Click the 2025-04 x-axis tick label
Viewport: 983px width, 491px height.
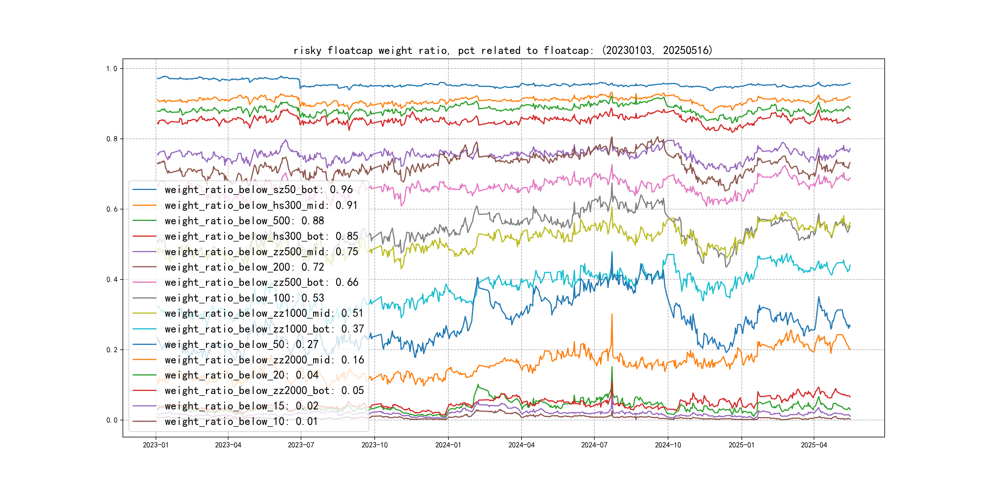[x=814, y=445]
